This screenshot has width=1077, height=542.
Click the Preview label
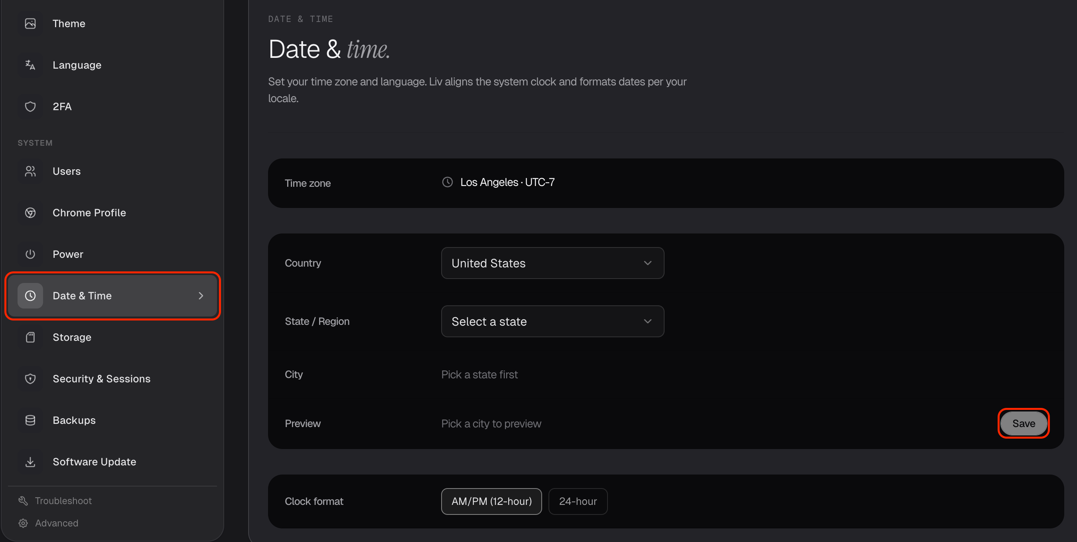coord(302,423)
